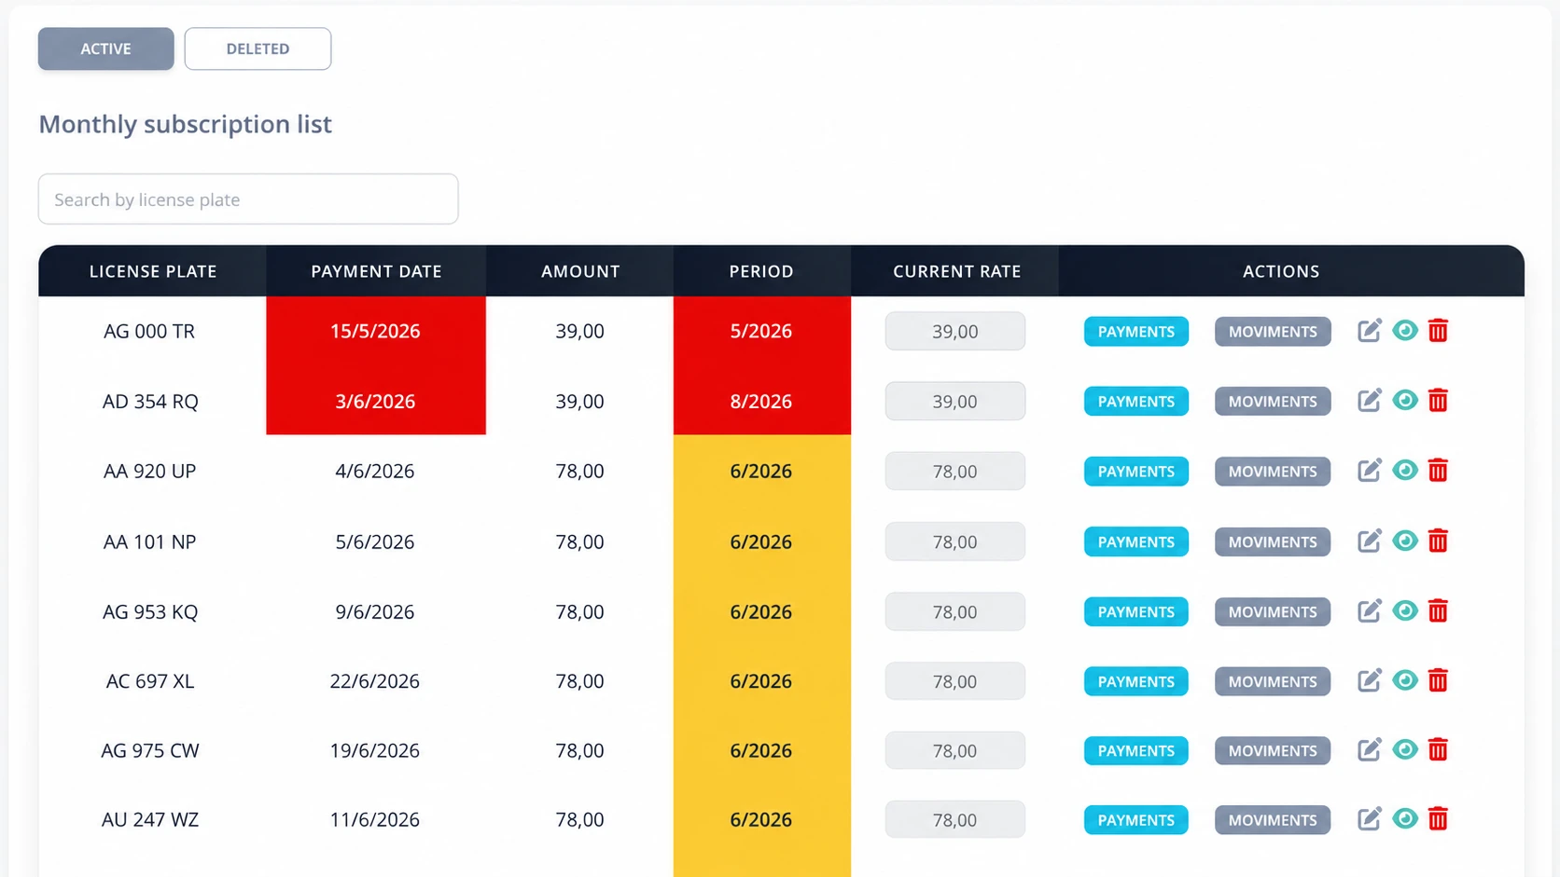Open Moviments for AU 247 WZ
This screenshot has height=877, width=1560.
[x=1273, y=820]
